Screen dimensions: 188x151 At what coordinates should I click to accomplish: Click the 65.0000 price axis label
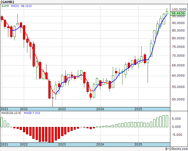178,65
